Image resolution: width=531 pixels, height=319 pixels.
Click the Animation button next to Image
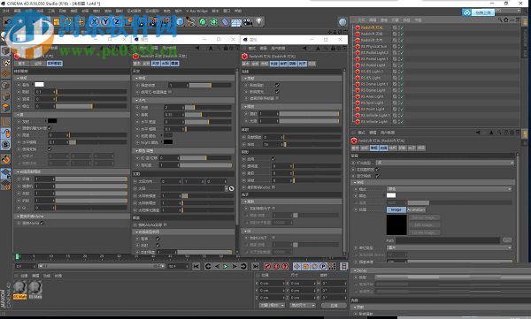(416, 210)
